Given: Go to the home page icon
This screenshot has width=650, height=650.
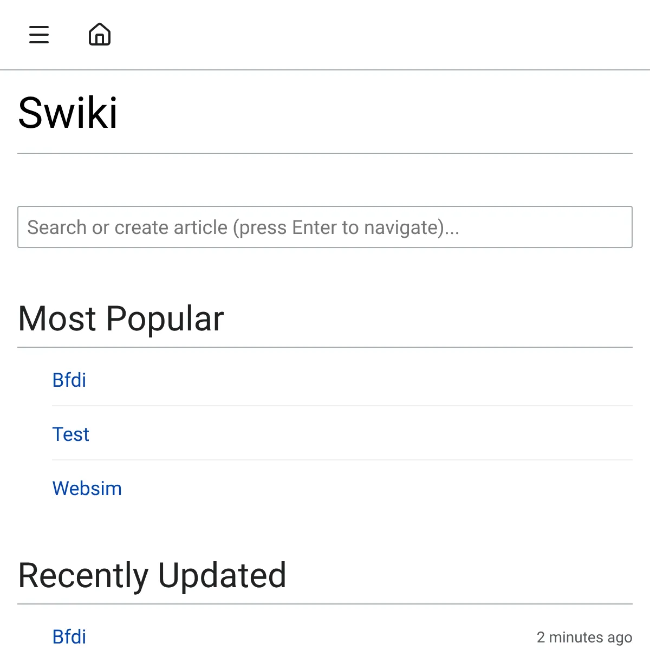Looking at the screenshot, I should (100, 35).
